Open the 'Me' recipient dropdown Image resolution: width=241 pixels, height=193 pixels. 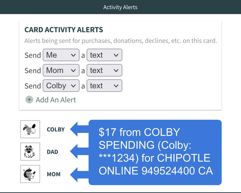[61, 55]
